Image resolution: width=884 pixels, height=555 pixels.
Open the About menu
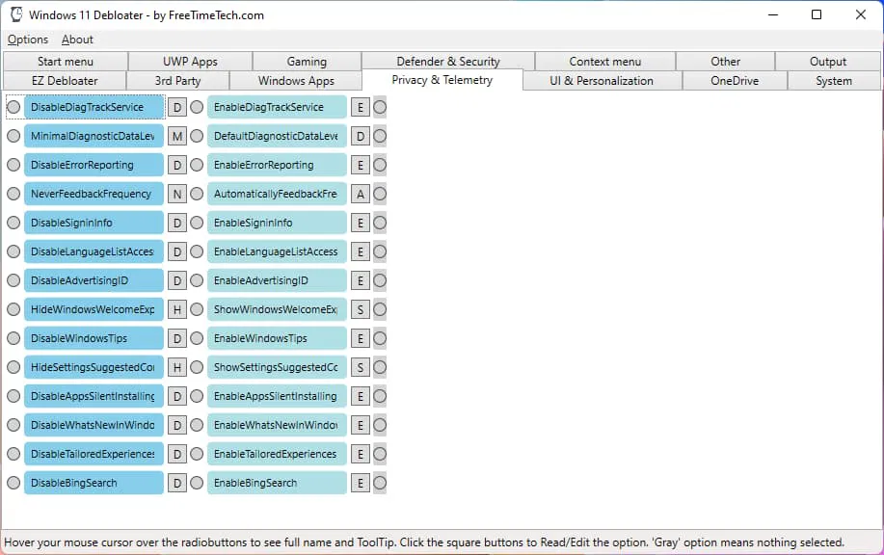77,40
